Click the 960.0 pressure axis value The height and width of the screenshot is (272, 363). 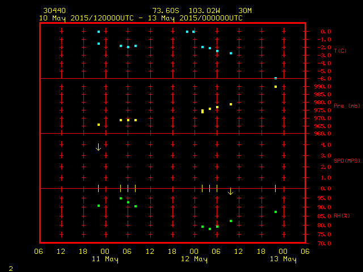click(x=322, y=134)
